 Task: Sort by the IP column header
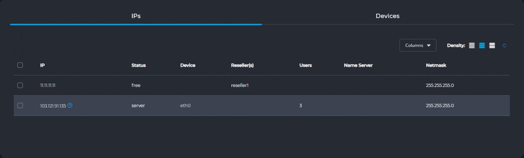tap(42, 65)
